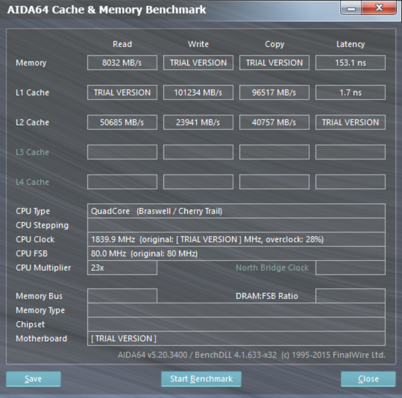
Task: Click the Close button at bottom right
Action: (367, 379)
